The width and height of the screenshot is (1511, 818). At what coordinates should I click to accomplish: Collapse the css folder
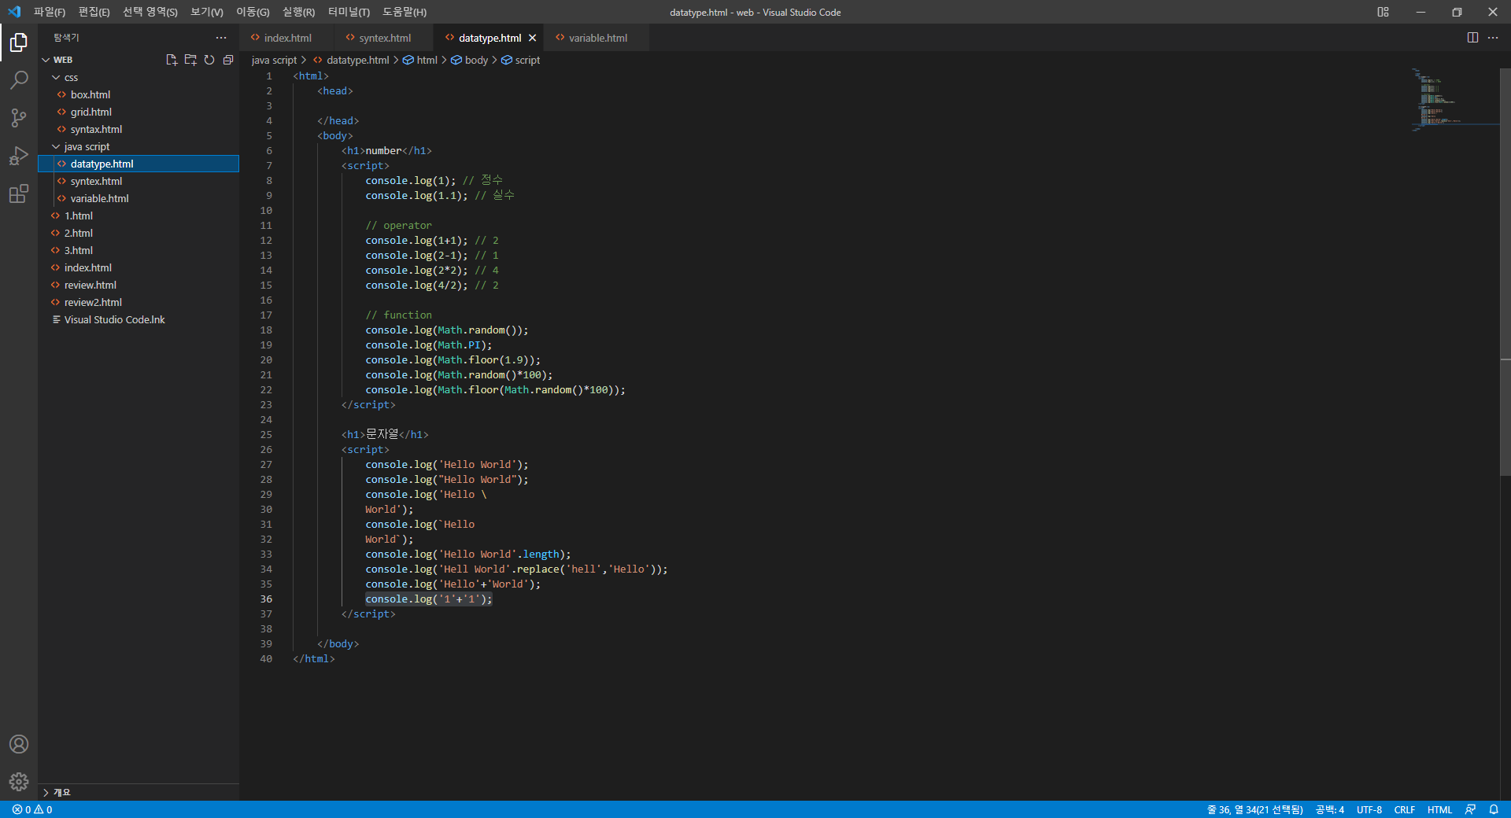tap(56, 77)
